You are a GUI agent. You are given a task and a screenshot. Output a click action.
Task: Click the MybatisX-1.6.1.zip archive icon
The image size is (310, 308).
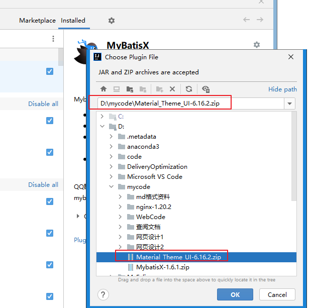click(131, 267)
